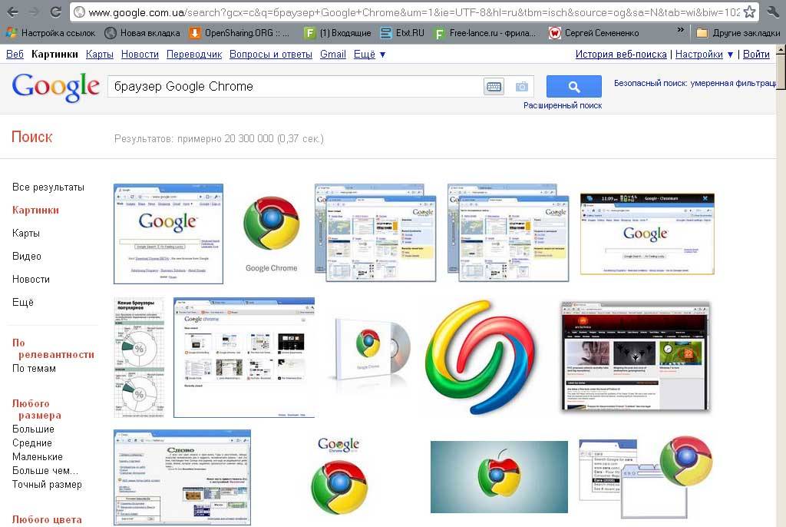The image size is (786, 527).
Task: Open the Chromium mobile Google page thumbnail
Action: (647, 234)
